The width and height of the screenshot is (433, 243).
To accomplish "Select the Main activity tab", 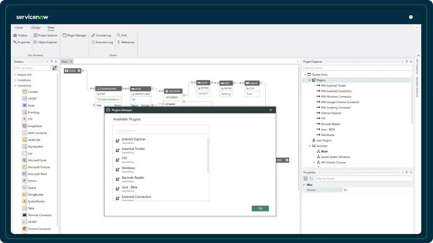I will tap(64, 62).
